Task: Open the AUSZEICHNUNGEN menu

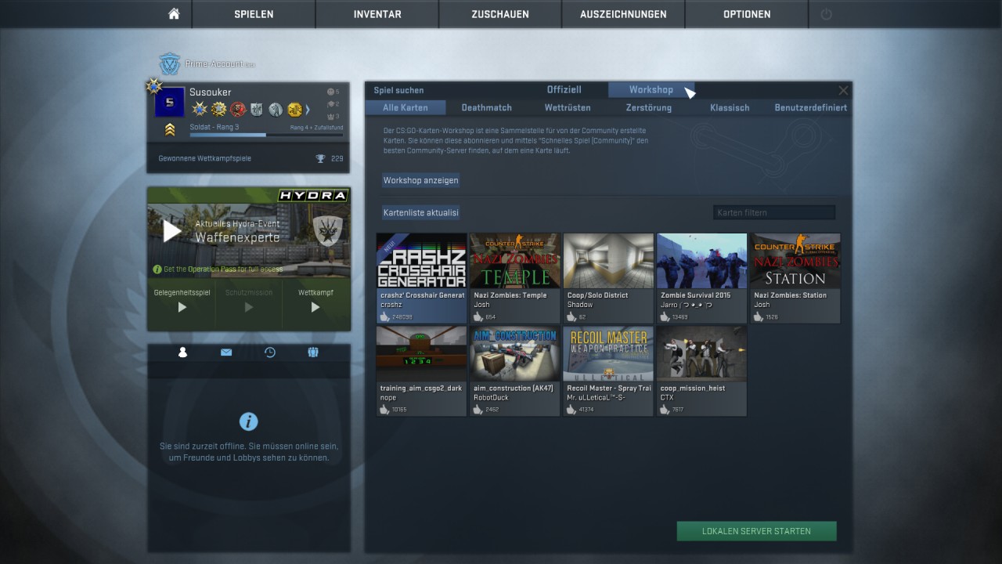Action: pyautogui.click(x=623, y=14)
